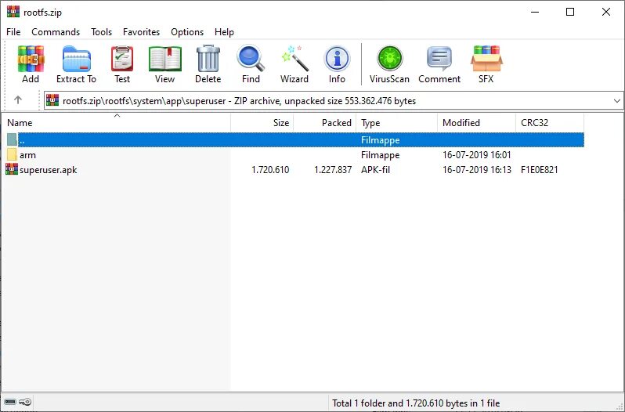Open the Find magnifier tool

pyautogui.click(x=251, y=58)
